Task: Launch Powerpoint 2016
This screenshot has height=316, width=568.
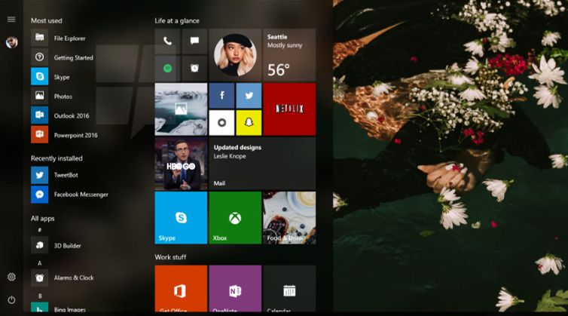Action: pos(65,135)
